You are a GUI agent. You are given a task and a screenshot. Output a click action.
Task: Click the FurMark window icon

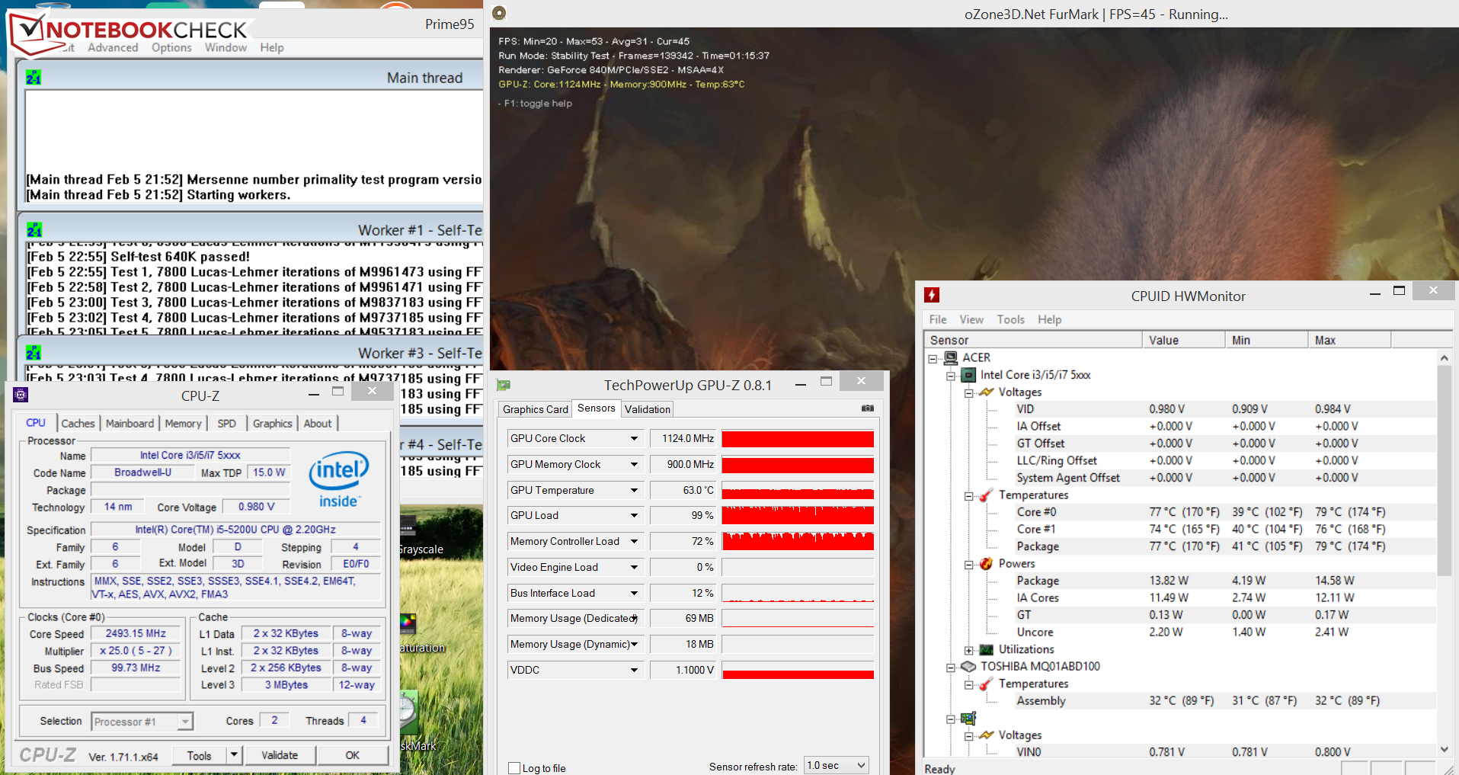click(499, 13)
